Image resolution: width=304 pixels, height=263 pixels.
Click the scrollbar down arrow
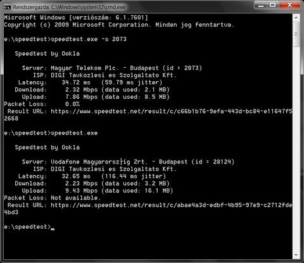coord(296,255)
